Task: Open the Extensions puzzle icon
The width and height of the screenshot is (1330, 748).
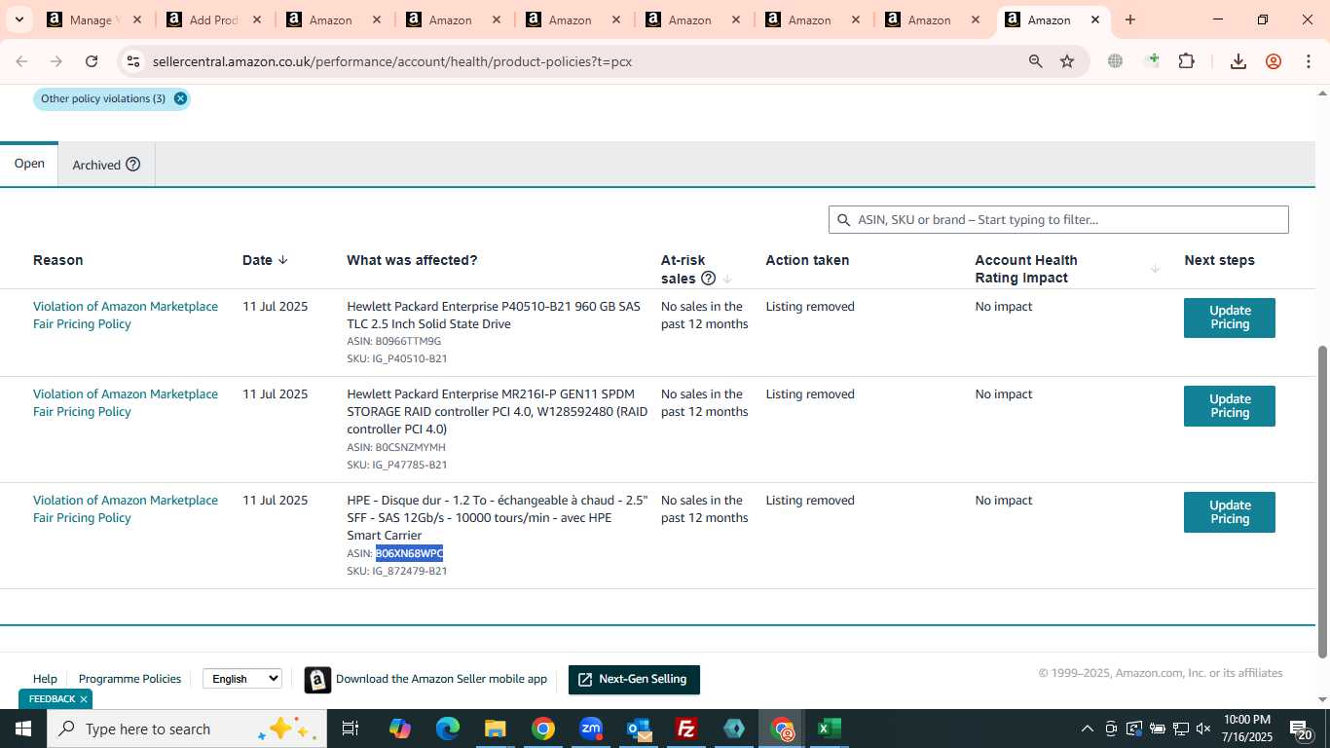Action: [1186, 61]
